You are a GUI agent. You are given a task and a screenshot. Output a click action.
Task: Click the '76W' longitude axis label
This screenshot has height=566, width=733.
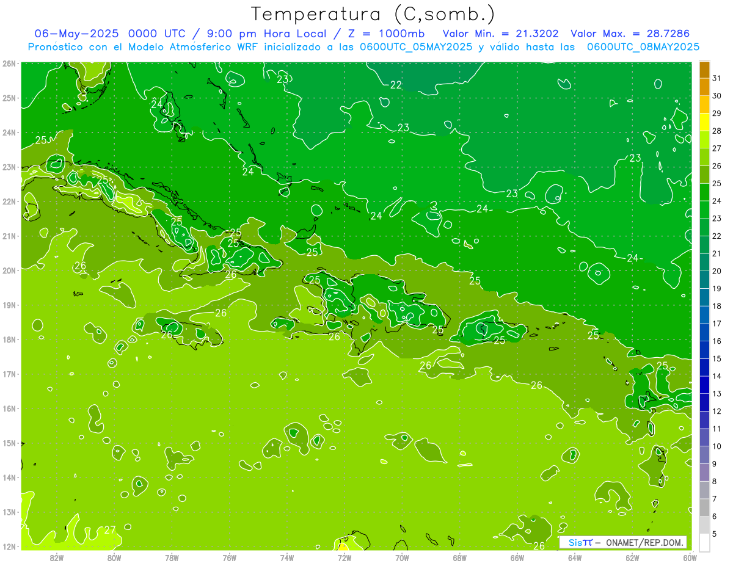click(229, 557)
